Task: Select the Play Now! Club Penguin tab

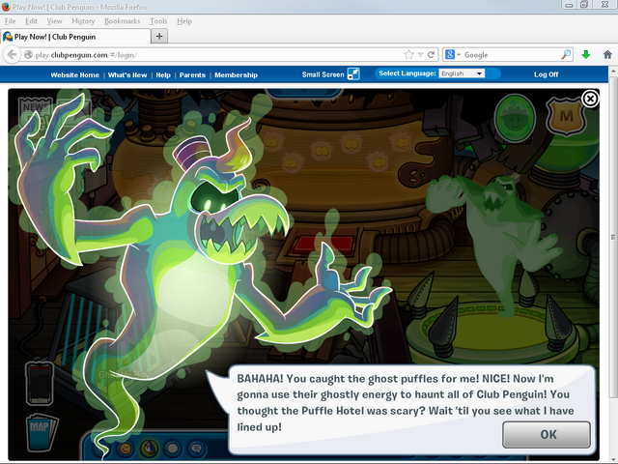Action: pyautogui.click(x=75, y=37)
